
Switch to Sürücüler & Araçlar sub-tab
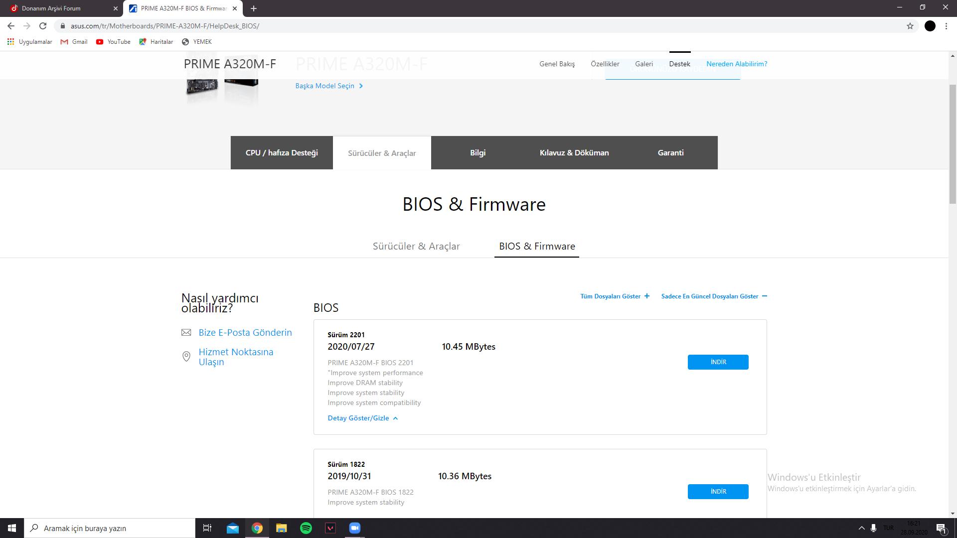coord(416,246)
